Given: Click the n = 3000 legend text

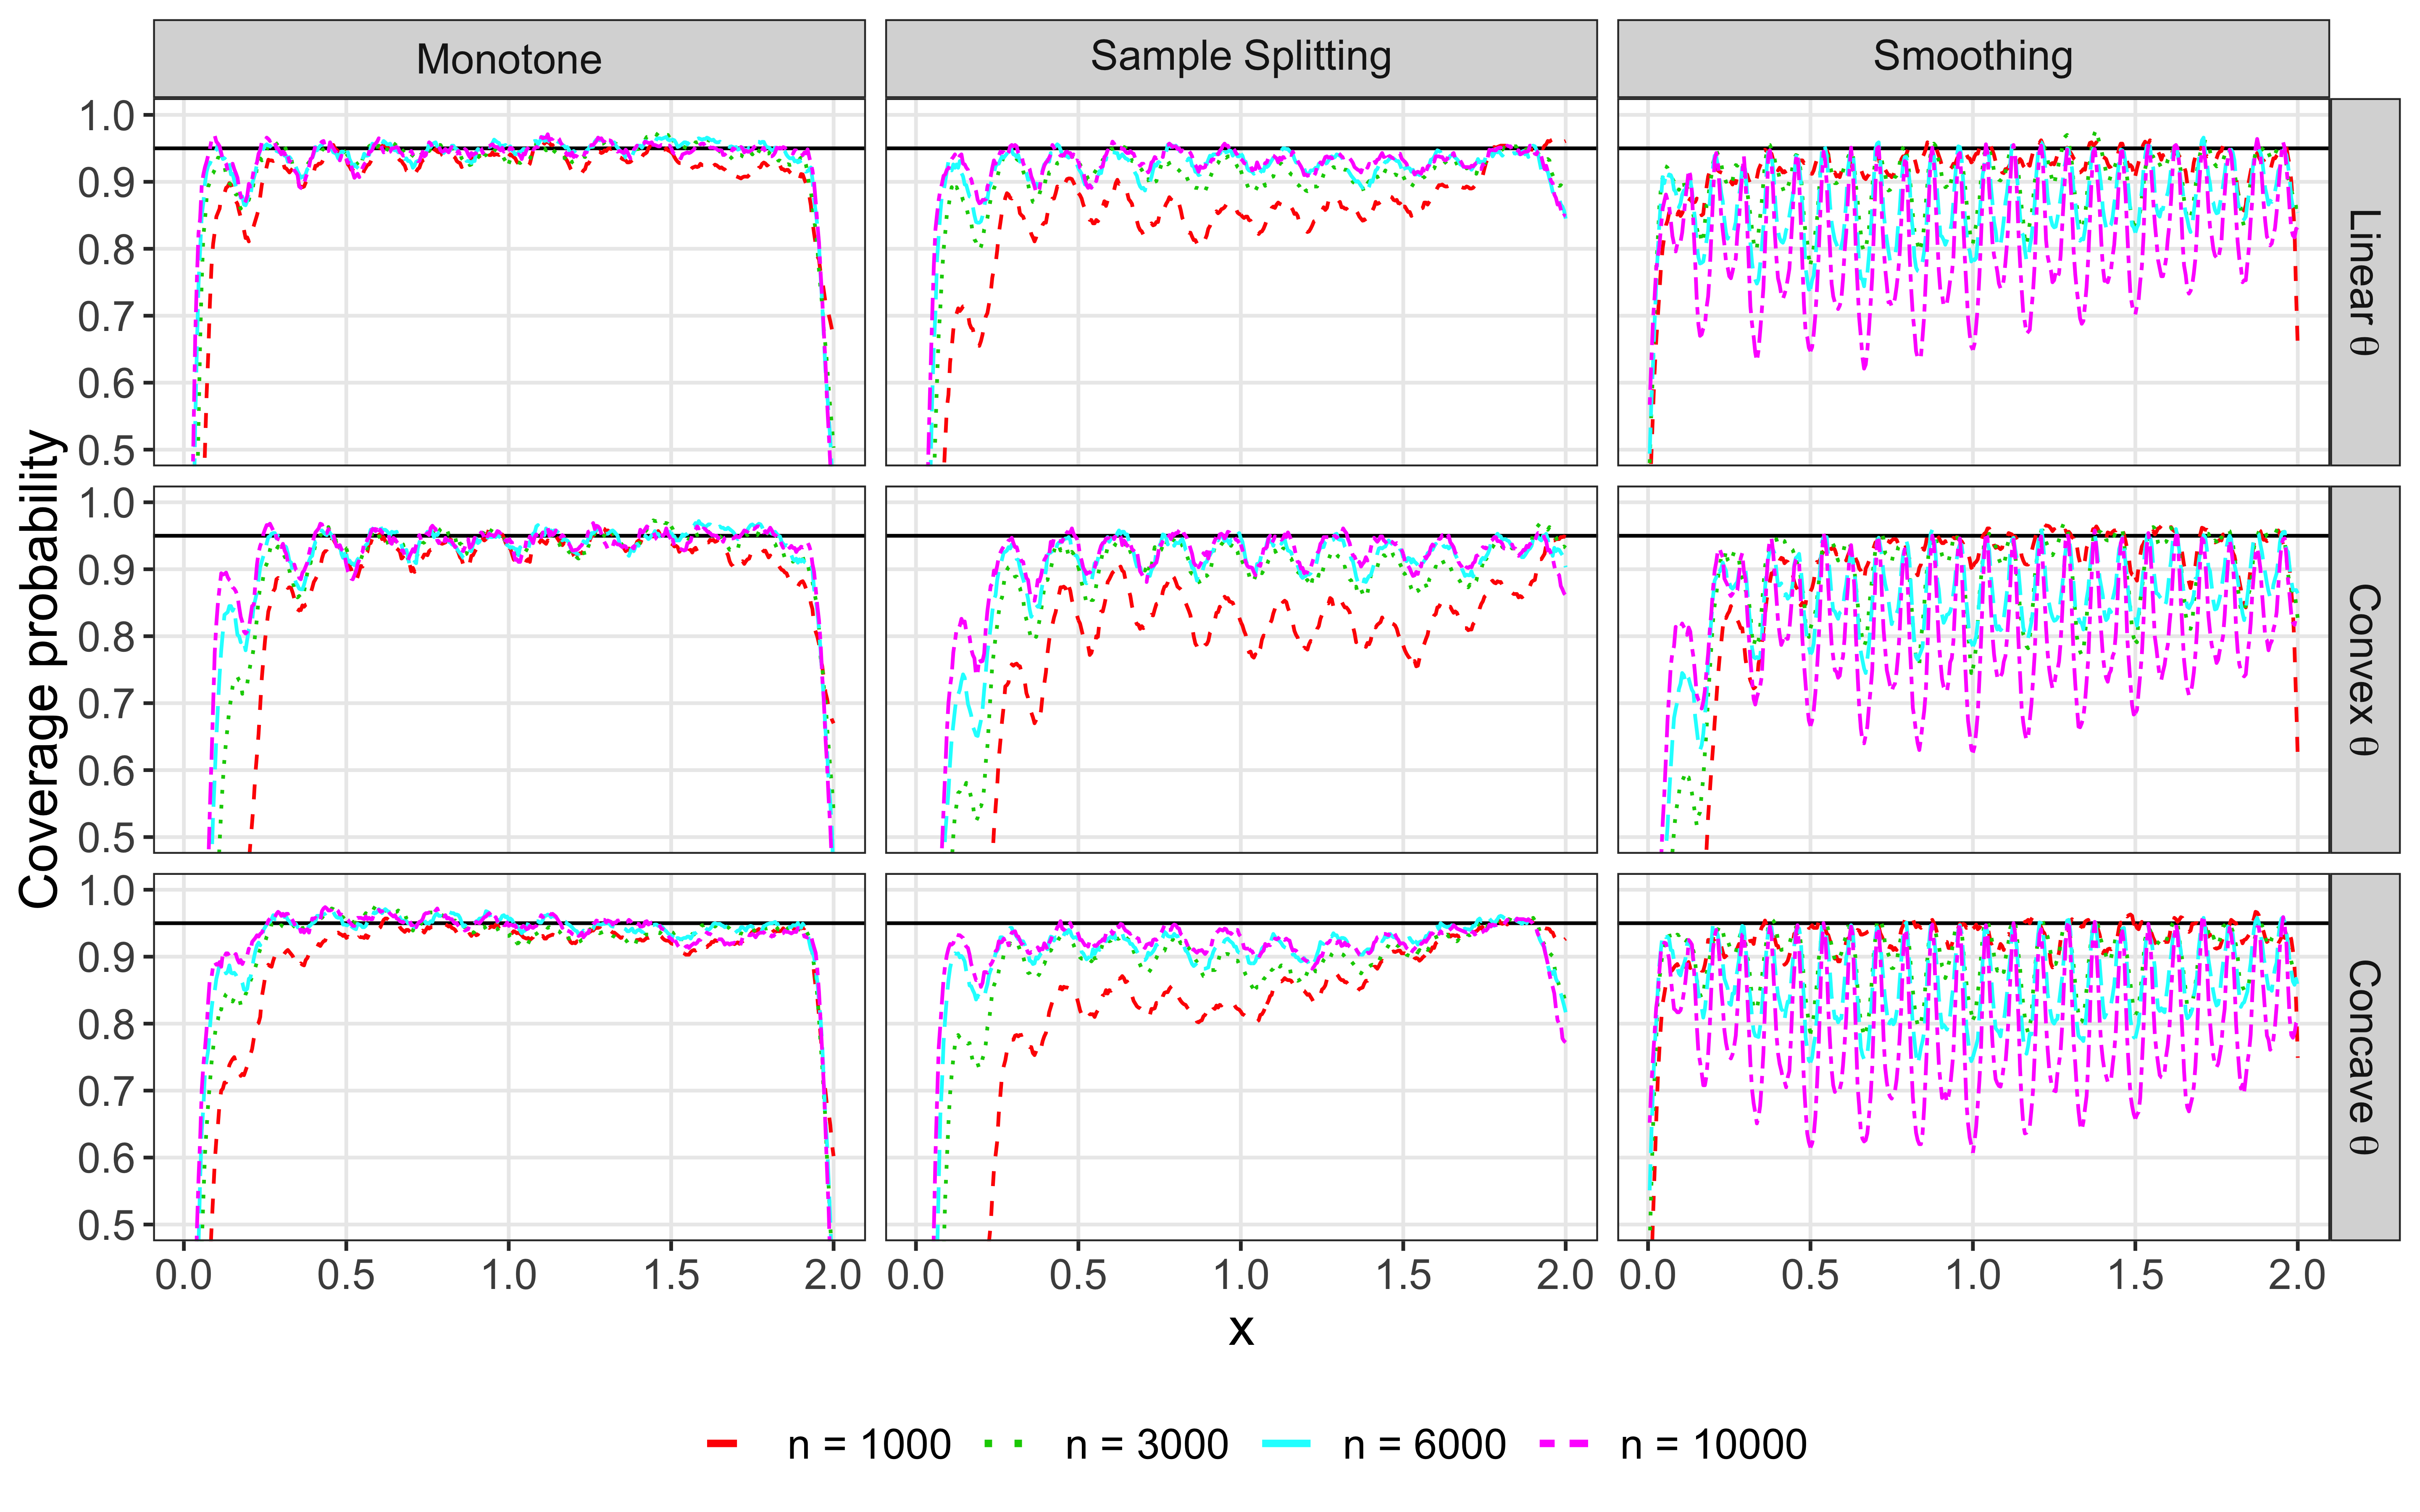Looking at the screenshot, I should pyautogui.click(x=1147, y=1445).
